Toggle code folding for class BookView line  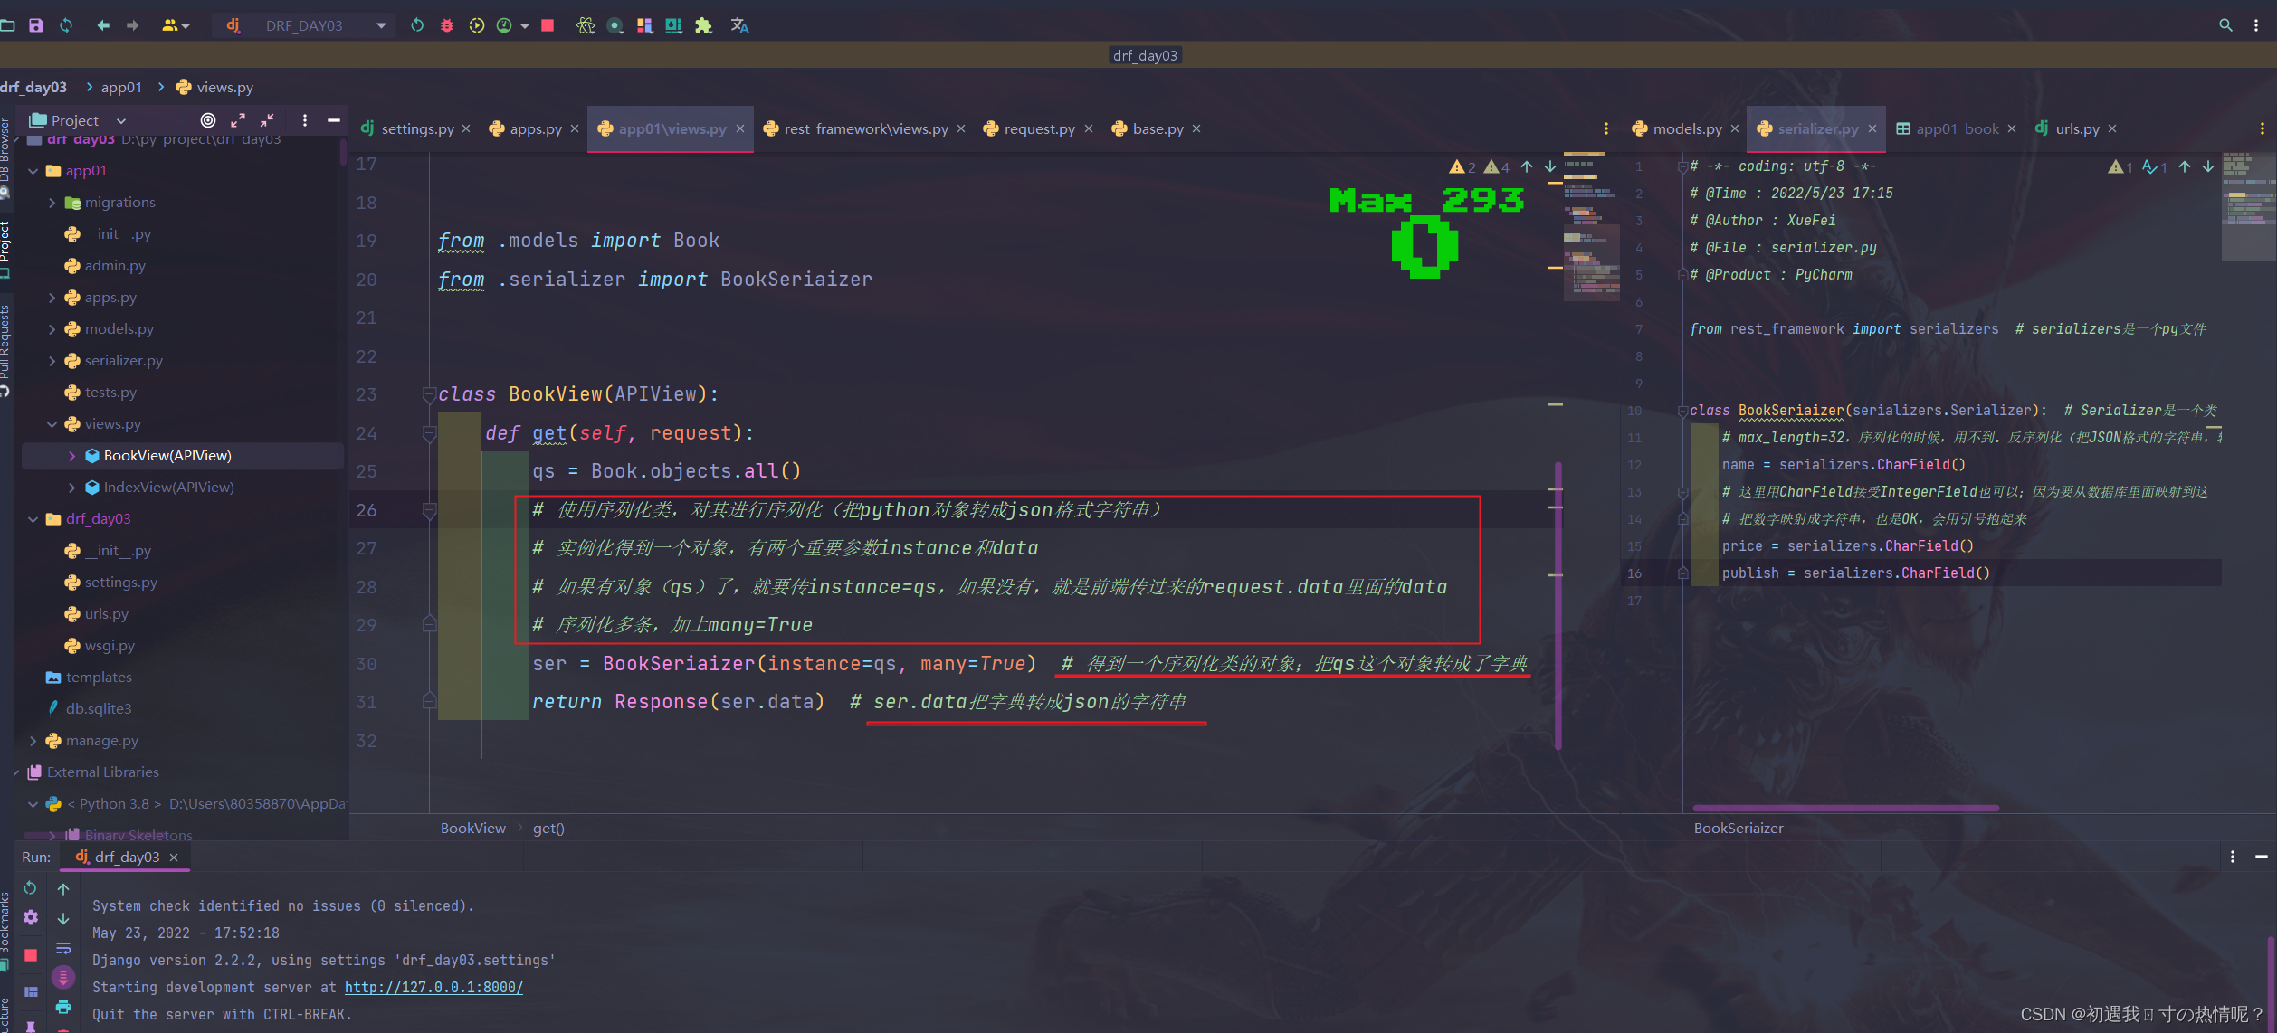pyautogui.click(x=429, y=394)
